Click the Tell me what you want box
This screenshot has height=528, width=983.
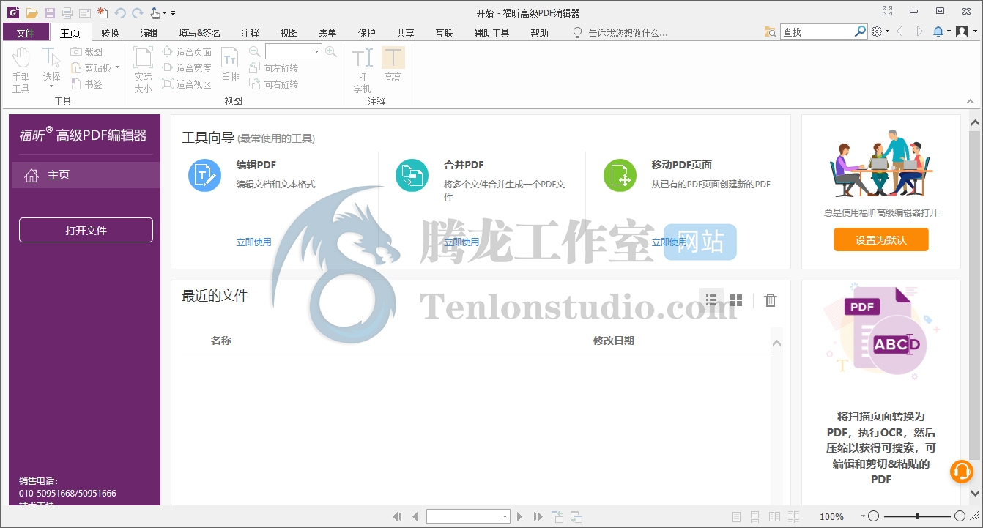coord(620,33)
